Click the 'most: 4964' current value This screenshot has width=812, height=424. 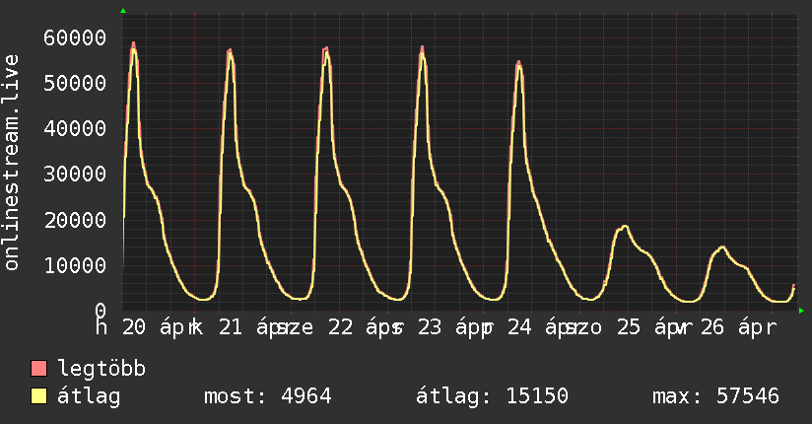tap(268, 396)
